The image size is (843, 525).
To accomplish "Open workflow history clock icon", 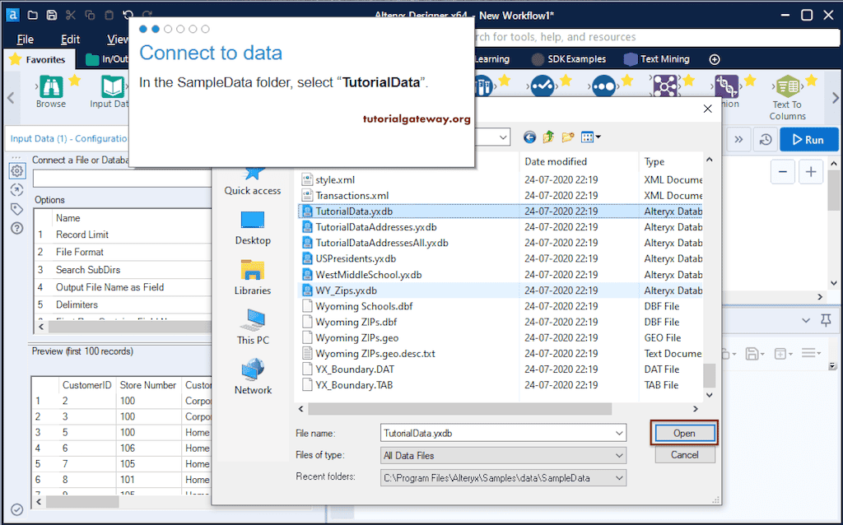I will (x=766, y=140).
